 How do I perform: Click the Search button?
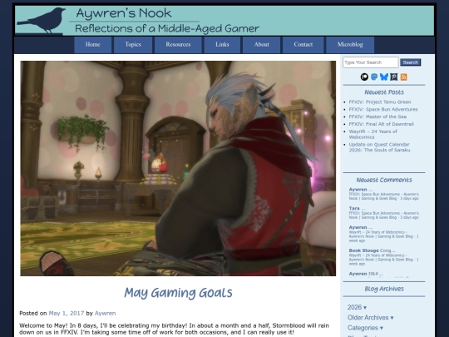411,62
